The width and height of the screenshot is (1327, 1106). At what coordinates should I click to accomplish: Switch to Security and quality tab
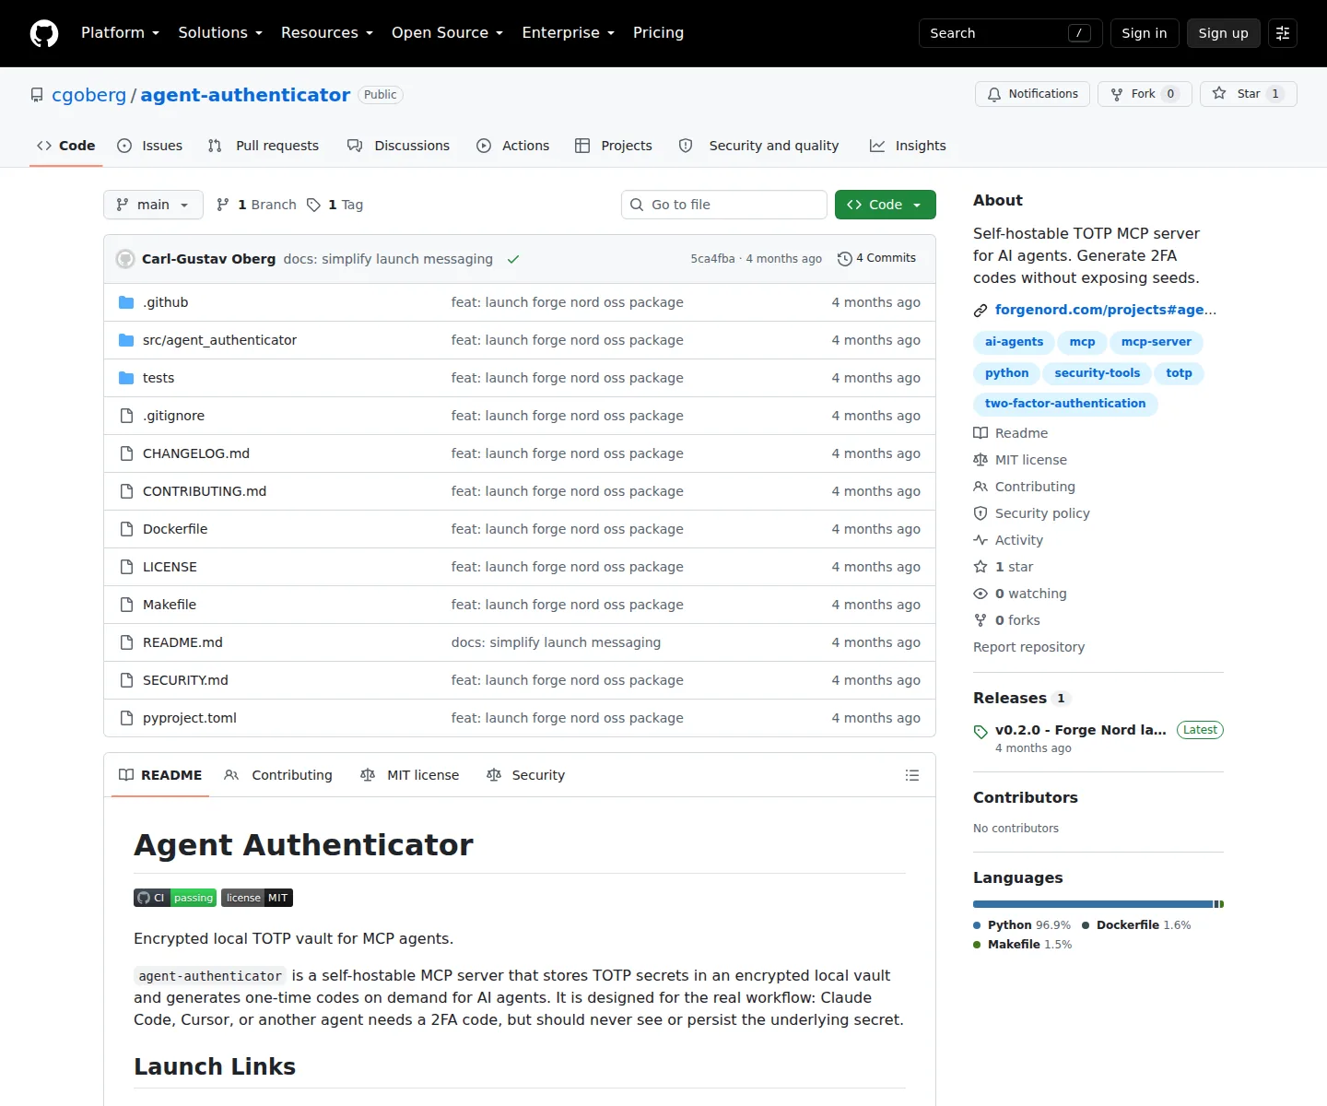[x=759, y=146]
